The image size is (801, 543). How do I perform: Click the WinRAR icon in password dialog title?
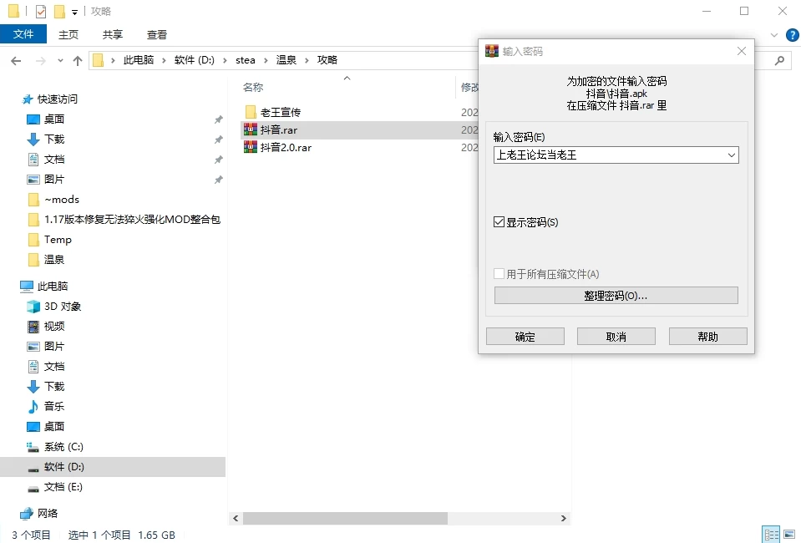[491, 51]
